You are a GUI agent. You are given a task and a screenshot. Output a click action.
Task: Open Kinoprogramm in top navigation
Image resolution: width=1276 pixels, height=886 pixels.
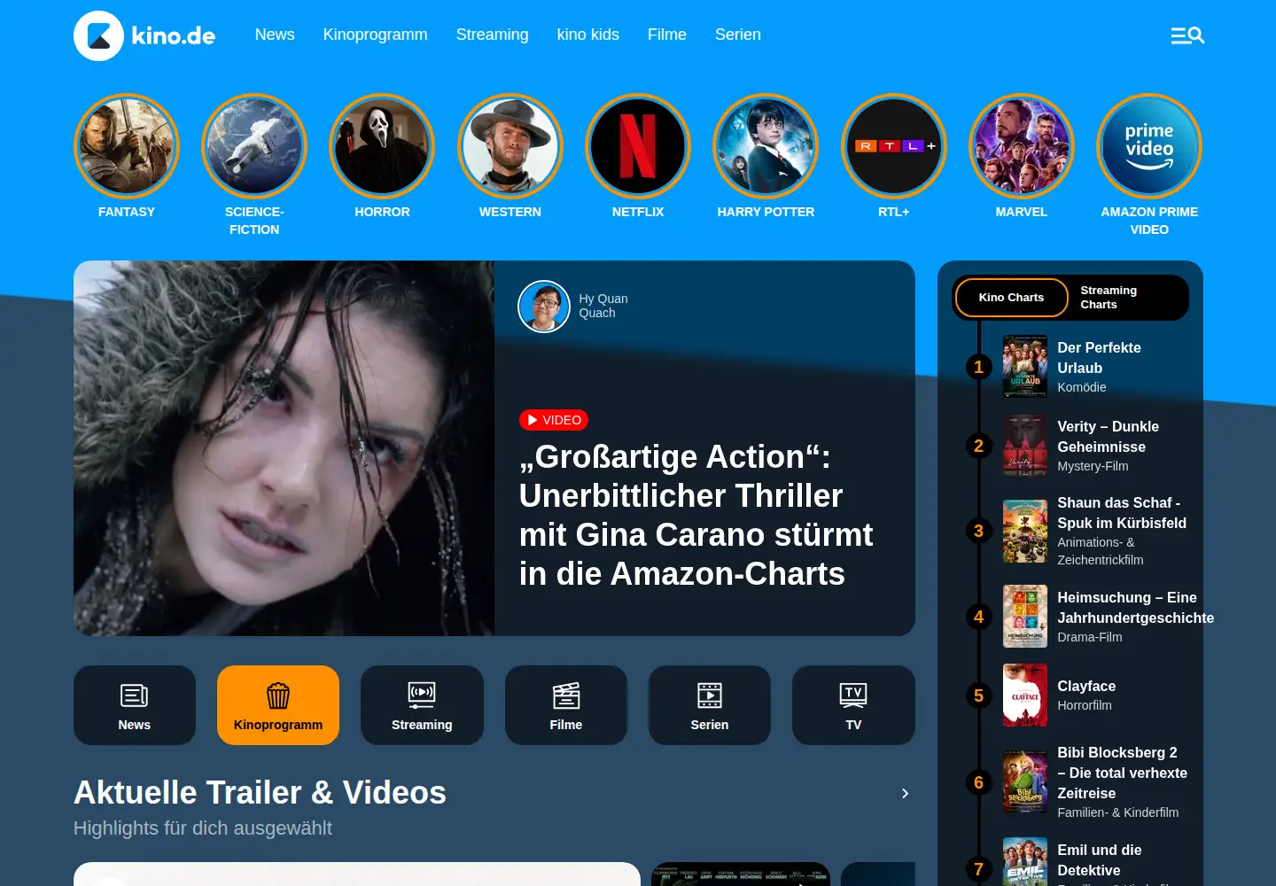pos(375,35)
